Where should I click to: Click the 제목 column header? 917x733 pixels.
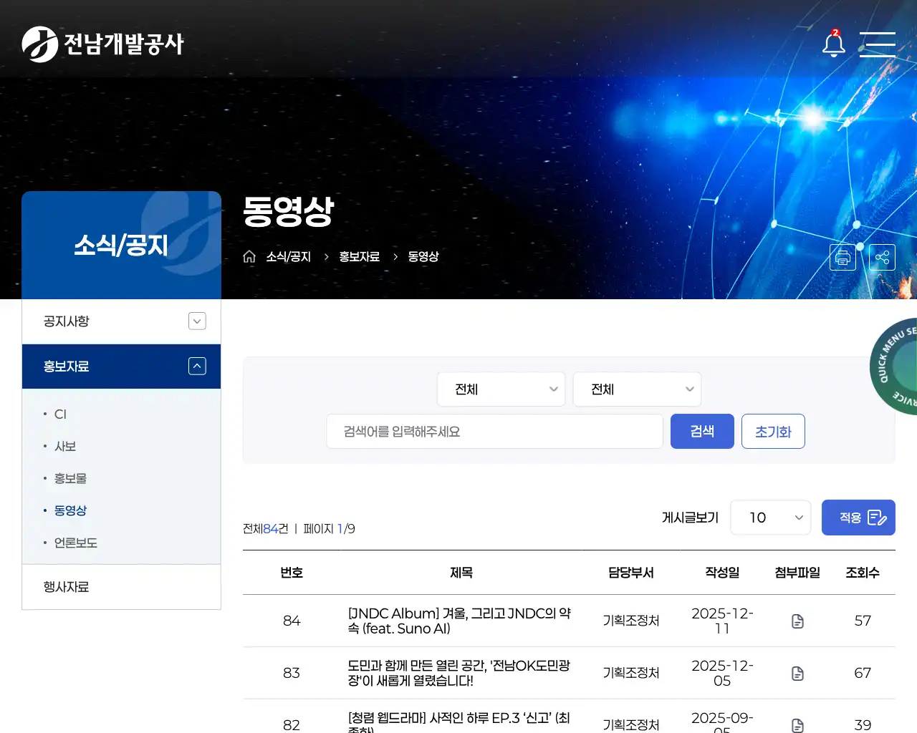click(x=461, y=573)
